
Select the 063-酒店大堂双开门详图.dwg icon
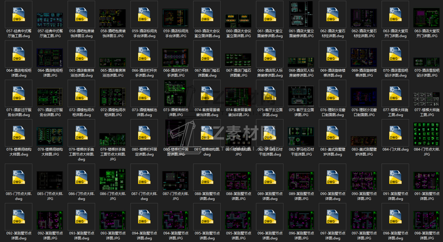point(395,15)
